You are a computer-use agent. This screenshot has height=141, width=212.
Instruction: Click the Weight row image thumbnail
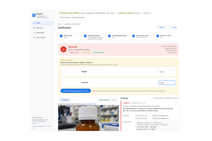[x=71, y=72]
